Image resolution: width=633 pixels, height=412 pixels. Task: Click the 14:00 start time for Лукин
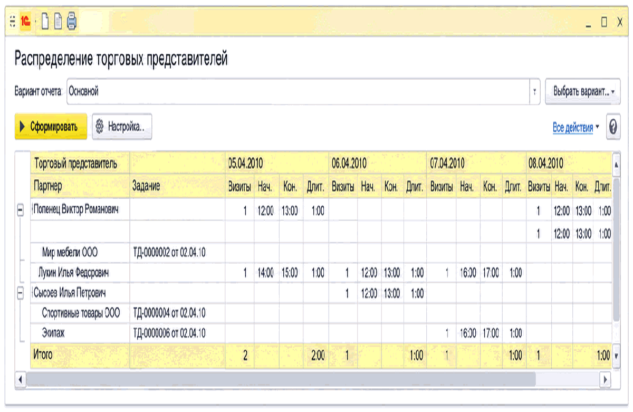(x=265, y=272)
